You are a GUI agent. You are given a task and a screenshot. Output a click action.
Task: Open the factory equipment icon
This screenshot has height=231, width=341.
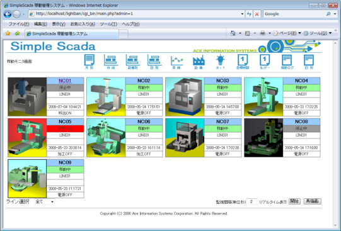(199, 62)
